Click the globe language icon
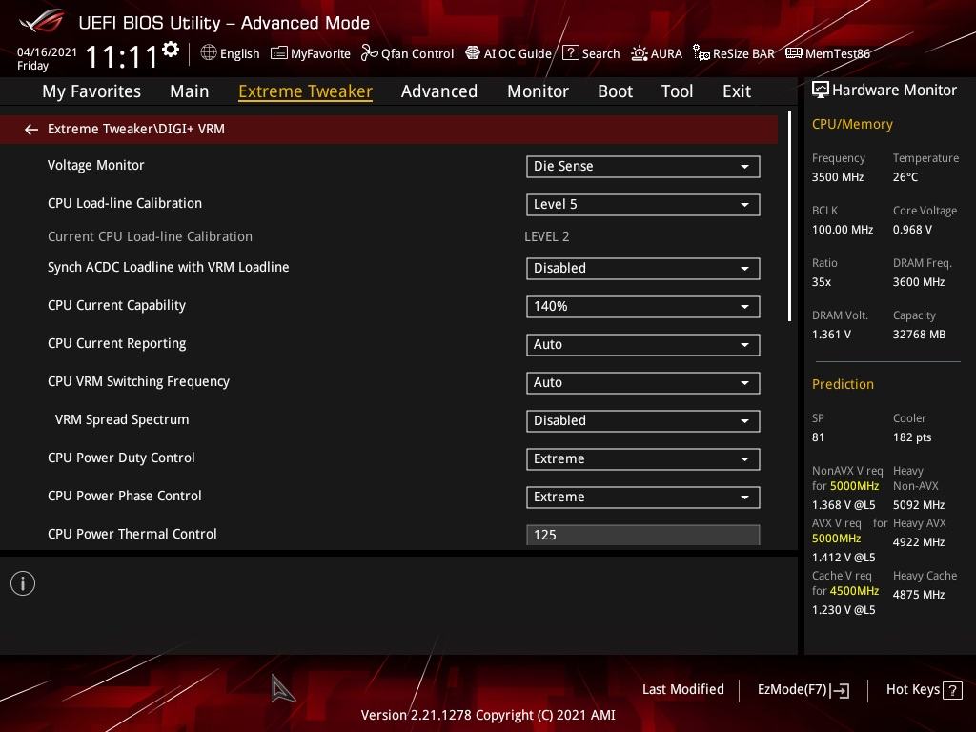This screenshot has height=732, width=976. click(x=209, y=53)
